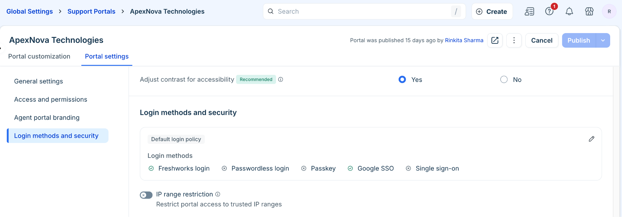Open General settings section
The height and width of the screenshot is (217, 622).
pyautogui.click(x=39, y=81)
